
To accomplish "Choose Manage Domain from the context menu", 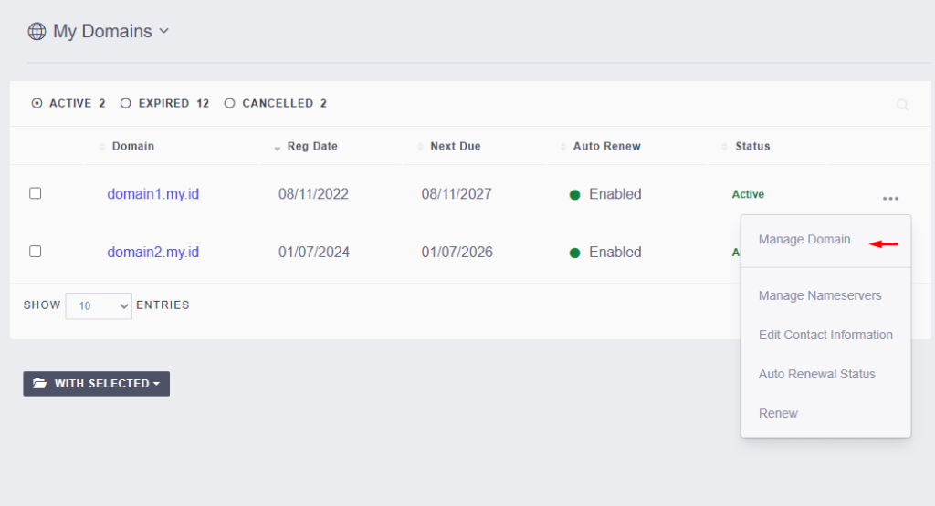I will point(804,240).
